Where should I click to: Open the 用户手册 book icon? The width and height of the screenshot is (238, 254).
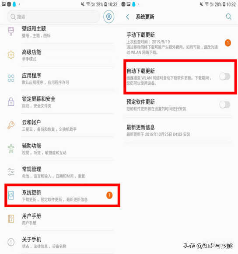pyautogui.click(x=11, y=219)
